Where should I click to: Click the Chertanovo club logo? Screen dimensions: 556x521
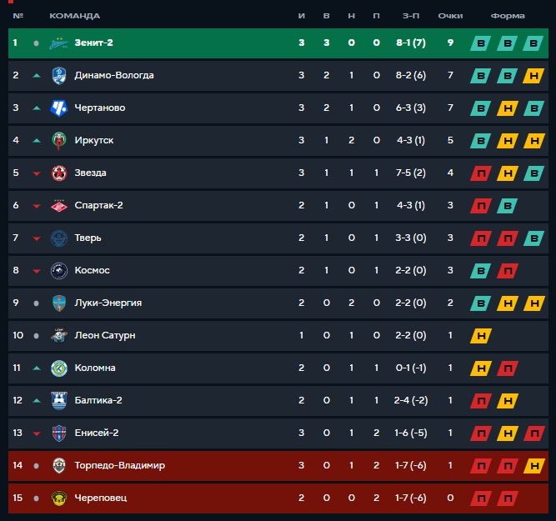[x=59, y=108]
